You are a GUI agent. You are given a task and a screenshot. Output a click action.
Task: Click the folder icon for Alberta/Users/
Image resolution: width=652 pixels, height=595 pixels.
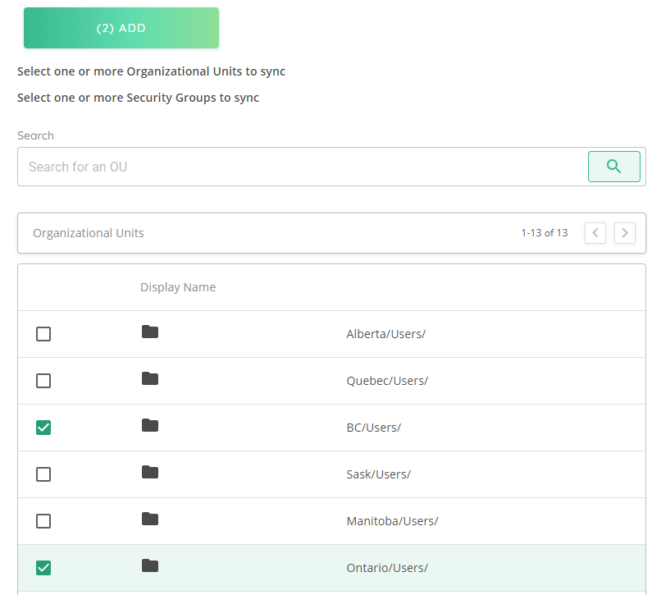pyautogui.click(x=150, y=332)
